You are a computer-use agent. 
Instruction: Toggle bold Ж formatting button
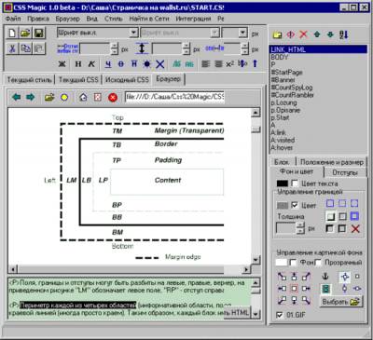(62, 64)
